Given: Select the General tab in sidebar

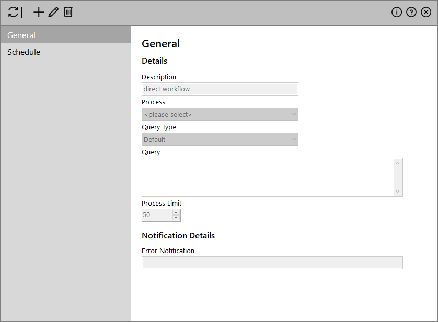Looking at the screenshot, I should tap(65, 35).
